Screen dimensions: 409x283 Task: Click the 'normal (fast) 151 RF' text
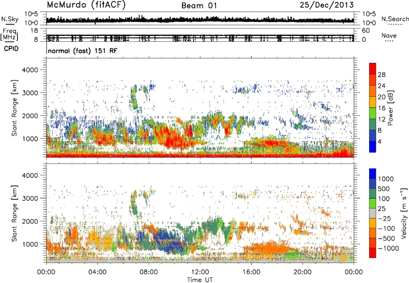click(83, 51)
